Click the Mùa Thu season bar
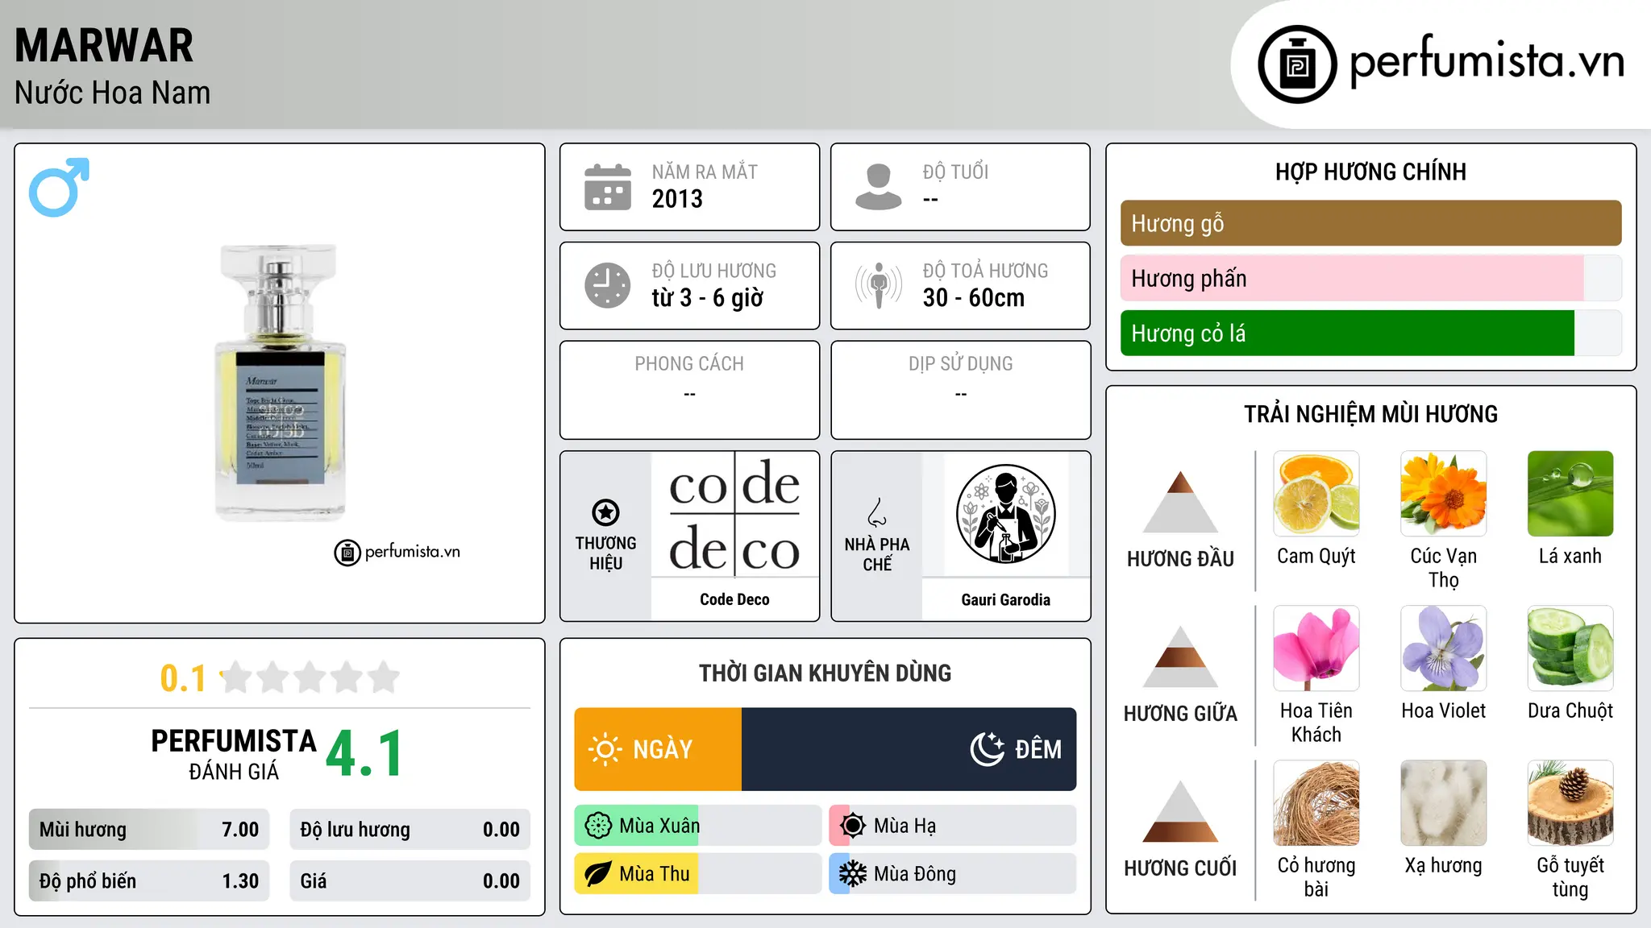This screenshot has height=928, width=1651. [697, 874]
